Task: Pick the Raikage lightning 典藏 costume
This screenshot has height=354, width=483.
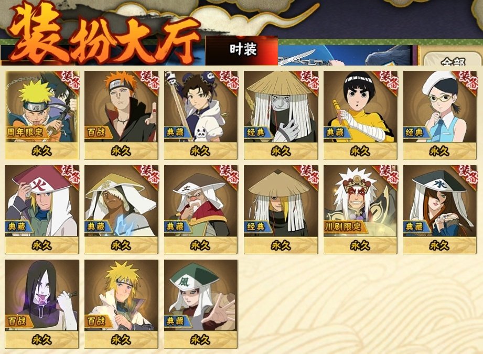Action: click(x=121, y=209)
